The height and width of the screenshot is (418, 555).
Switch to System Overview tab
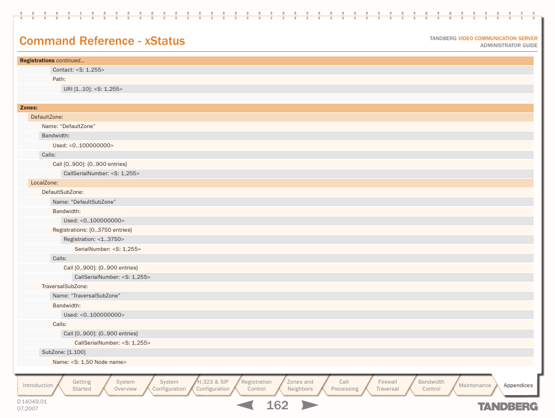[x=125, y=385]
